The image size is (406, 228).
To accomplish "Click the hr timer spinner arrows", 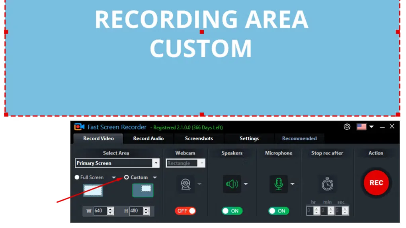I will [316, 211].
